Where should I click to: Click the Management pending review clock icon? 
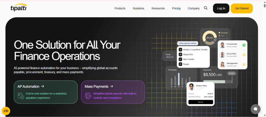click(244, 64)
